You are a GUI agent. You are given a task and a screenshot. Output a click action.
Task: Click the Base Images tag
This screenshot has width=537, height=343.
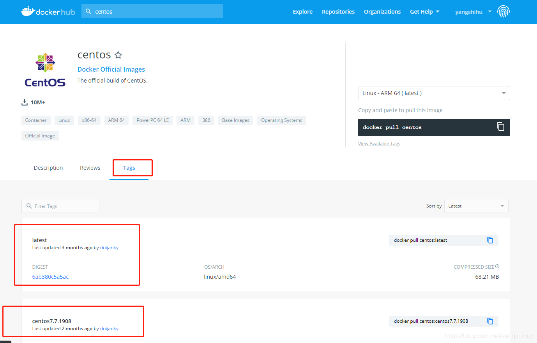[x=236, y=120]
